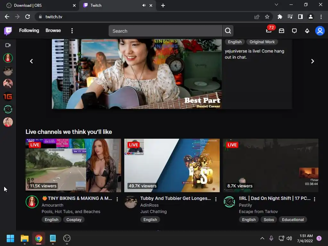Viewport: 328px width, 246px height.
Task: Toggle the Chrome side panel
Action: coord(300,17)
